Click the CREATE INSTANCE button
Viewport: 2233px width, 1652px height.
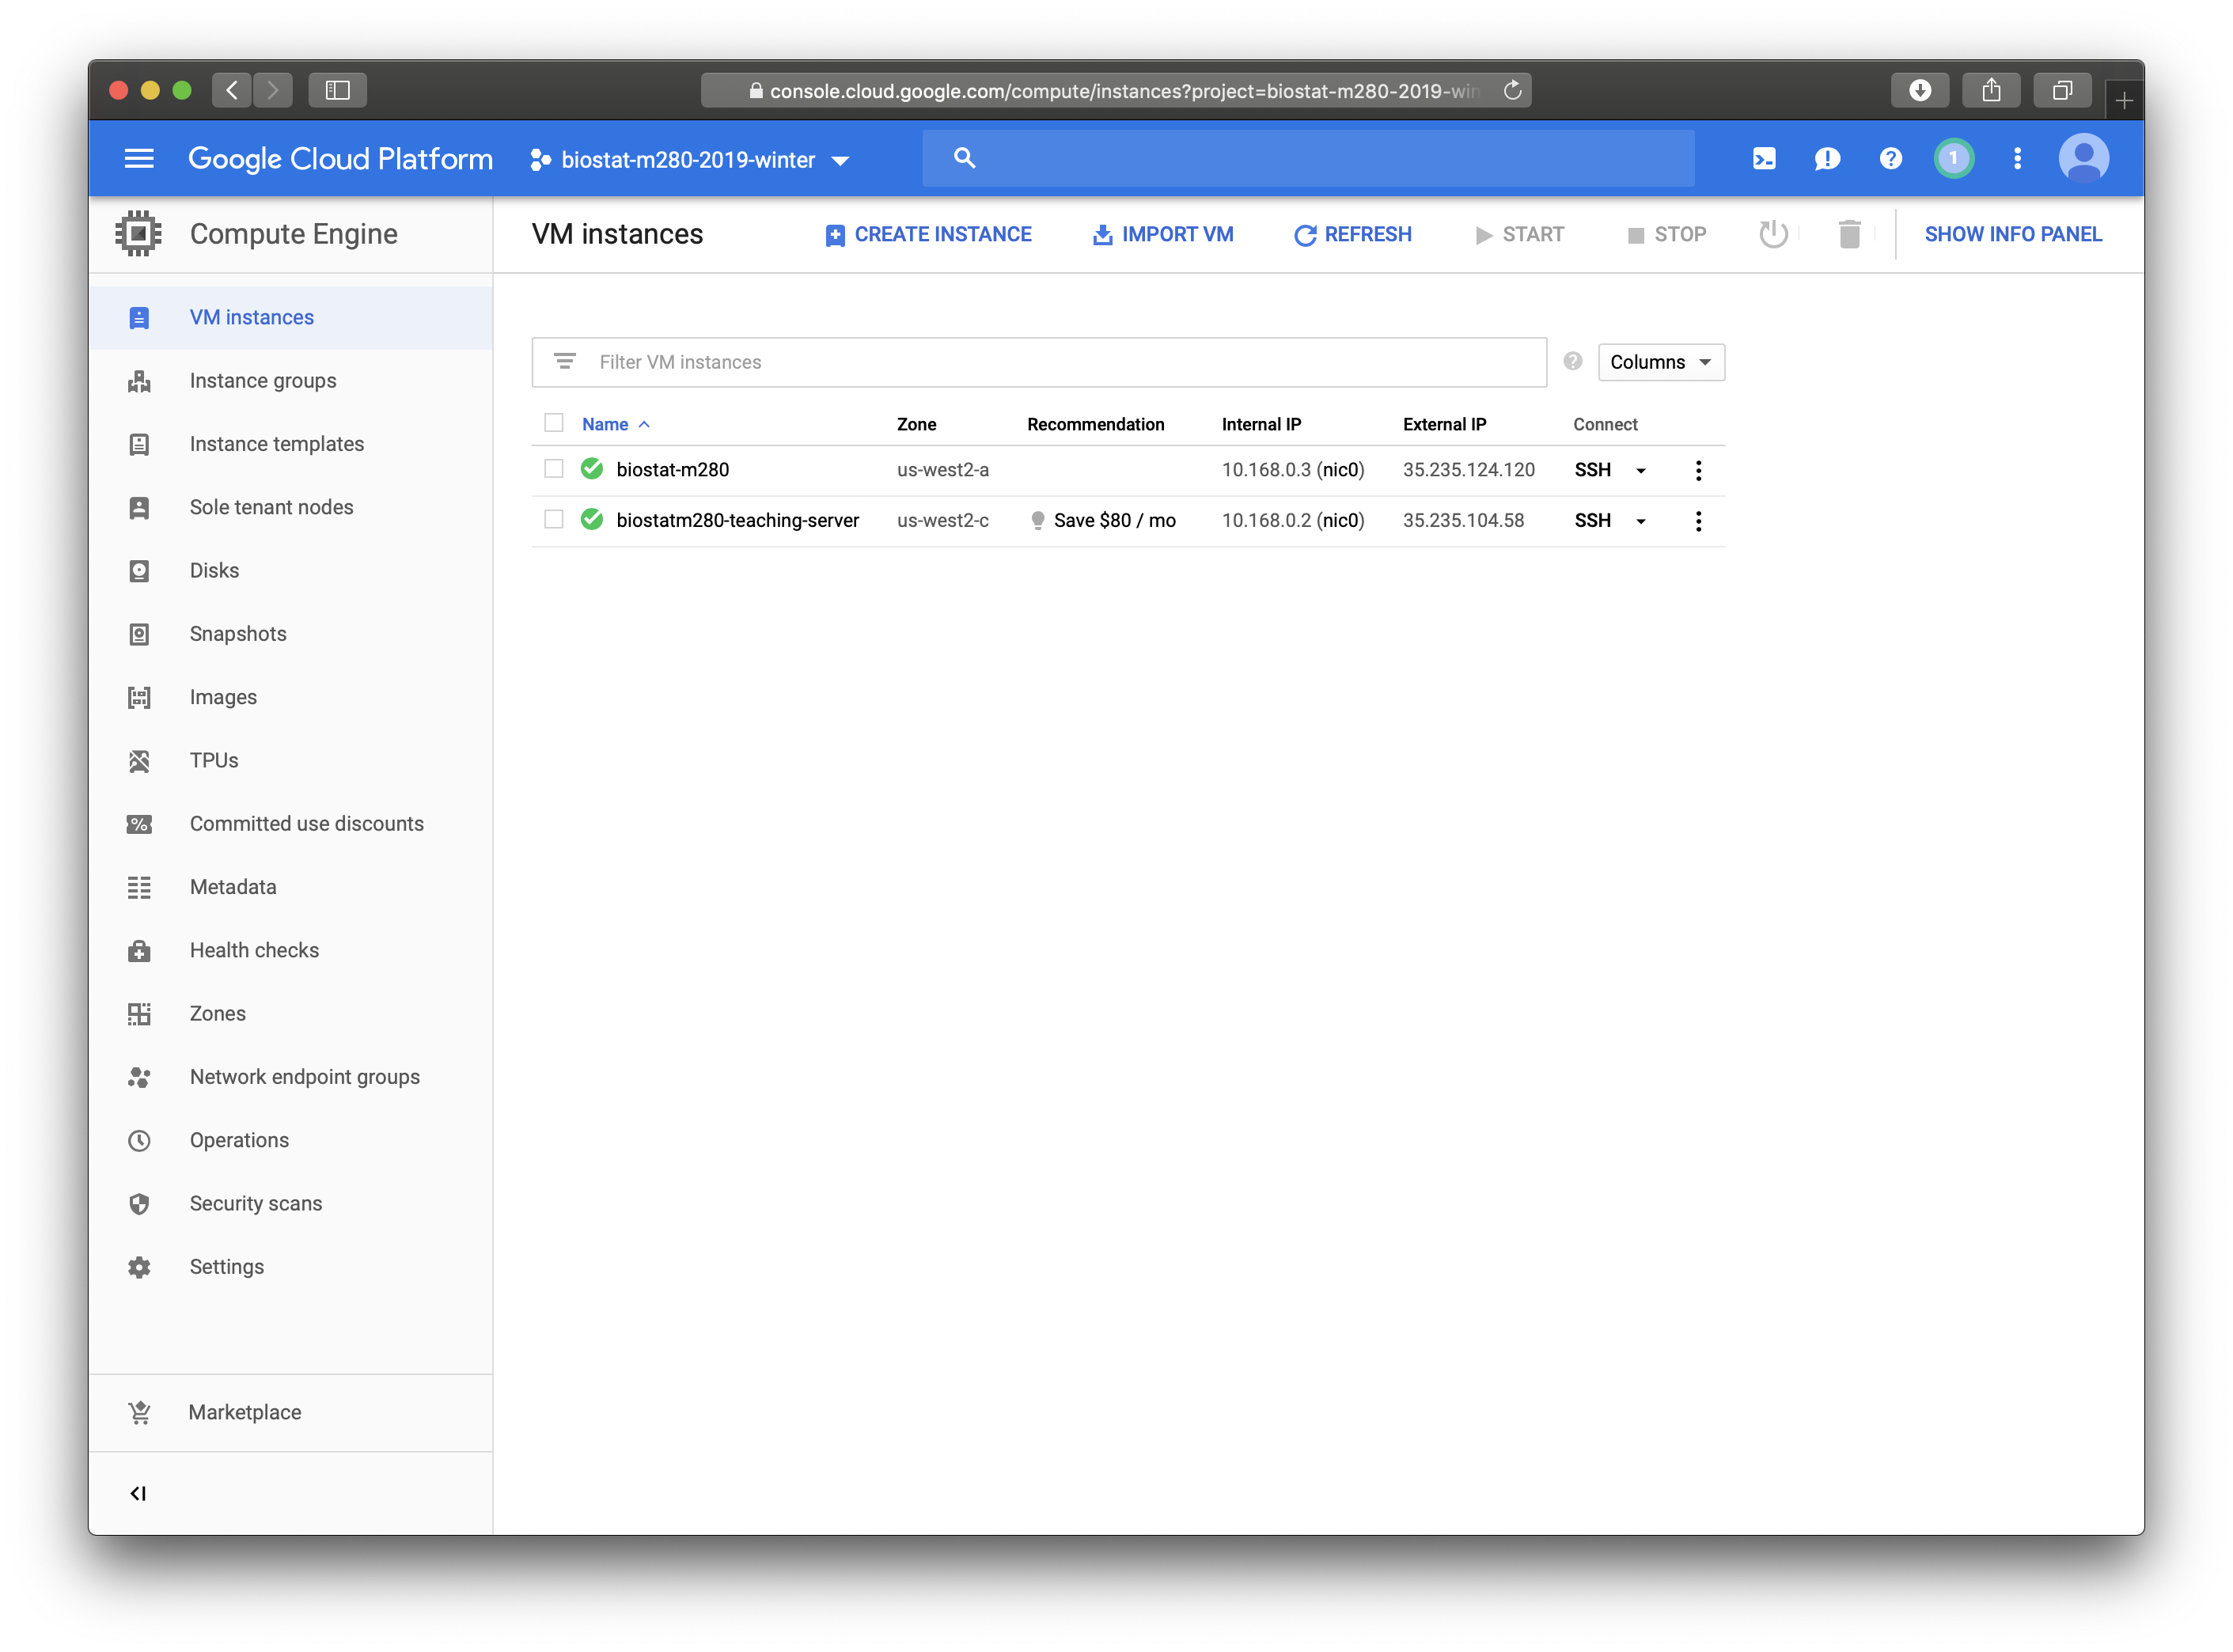[928, 234]
